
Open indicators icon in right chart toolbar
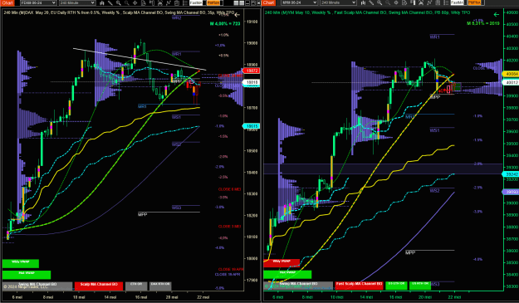[x=429, y=2]
